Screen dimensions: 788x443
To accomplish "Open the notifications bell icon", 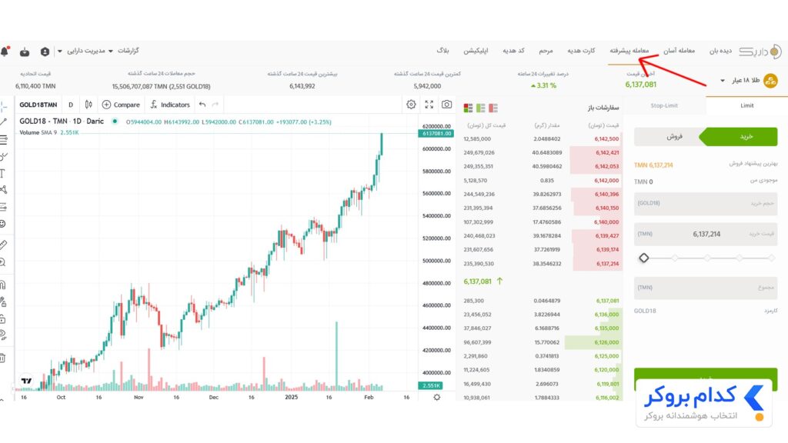I will pyautogui.click(x=5, y=52).
